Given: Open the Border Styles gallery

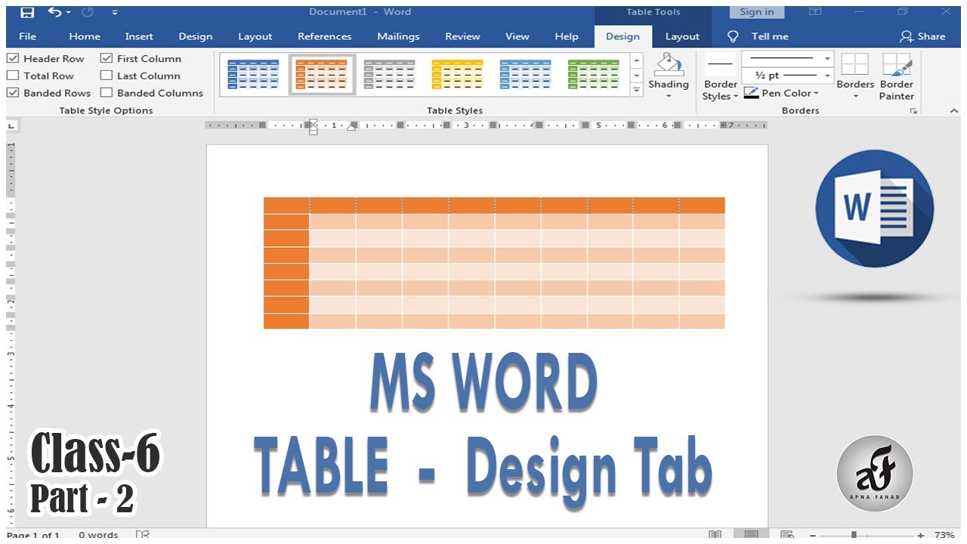Looking at the screenshot, I should tap(720, 78).
